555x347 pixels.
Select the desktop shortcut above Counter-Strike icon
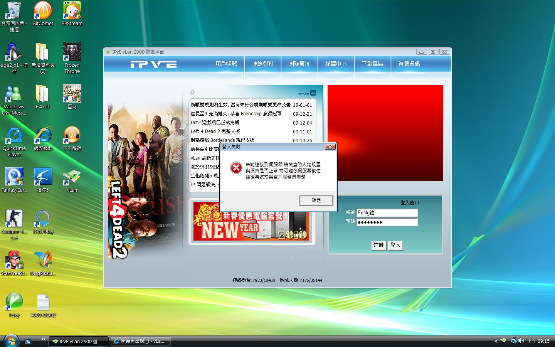[x=14, y=180]
